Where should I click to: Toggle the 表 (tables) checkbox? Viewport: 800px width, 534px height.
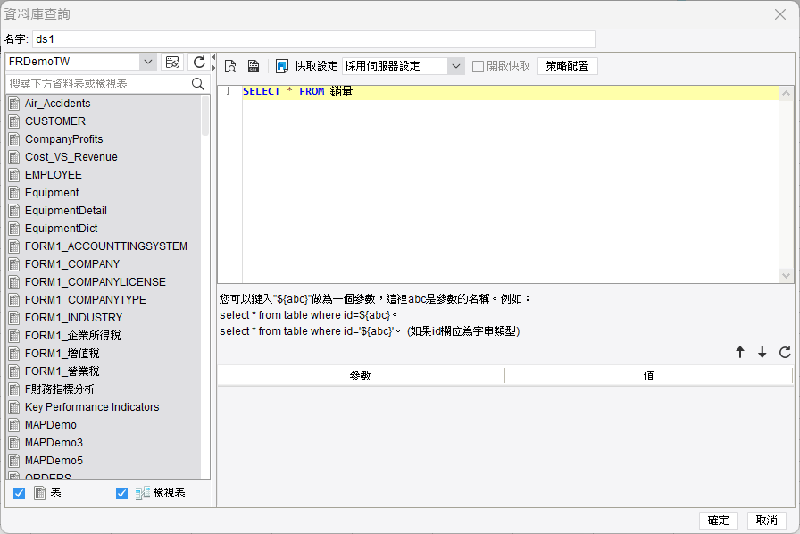(19, 493)
